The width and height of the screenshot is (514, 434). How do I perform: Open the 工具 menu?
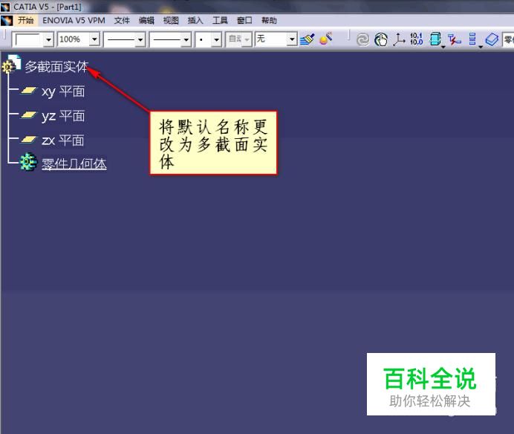tap(220, 20)
